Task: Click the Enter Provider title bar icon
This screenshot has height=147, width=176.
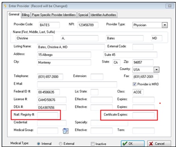Action: tap(6, 6)
